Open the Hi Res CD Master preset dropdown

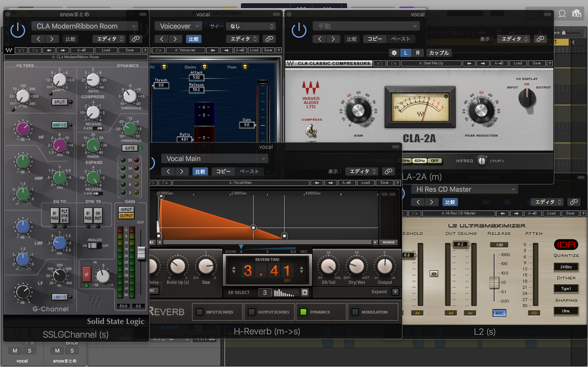[x=465, y=189]
